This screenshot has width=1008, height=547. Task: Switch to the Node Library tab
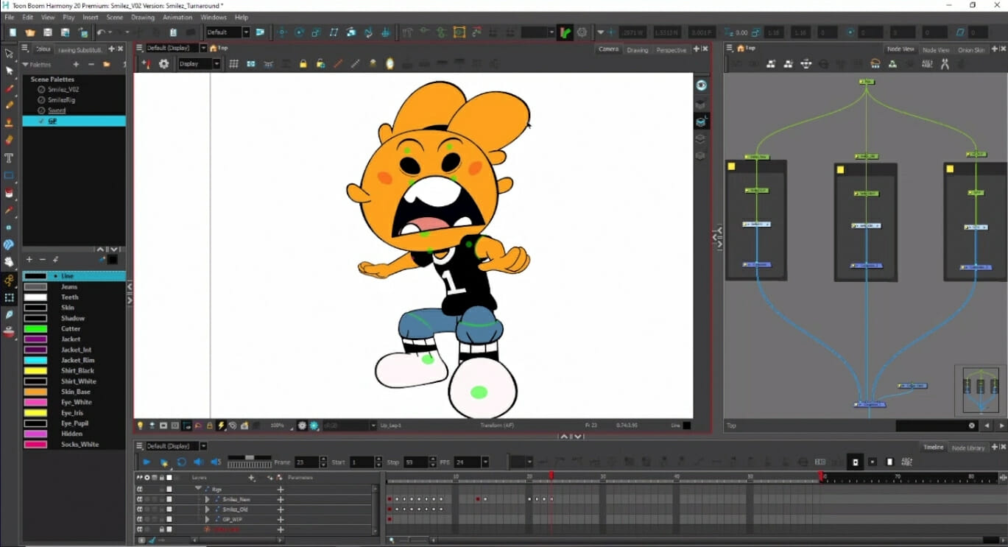point(967,448)
